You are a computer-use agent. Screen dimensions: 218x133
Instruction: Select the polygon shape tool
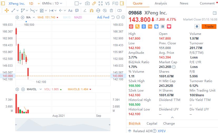(23, 10)
